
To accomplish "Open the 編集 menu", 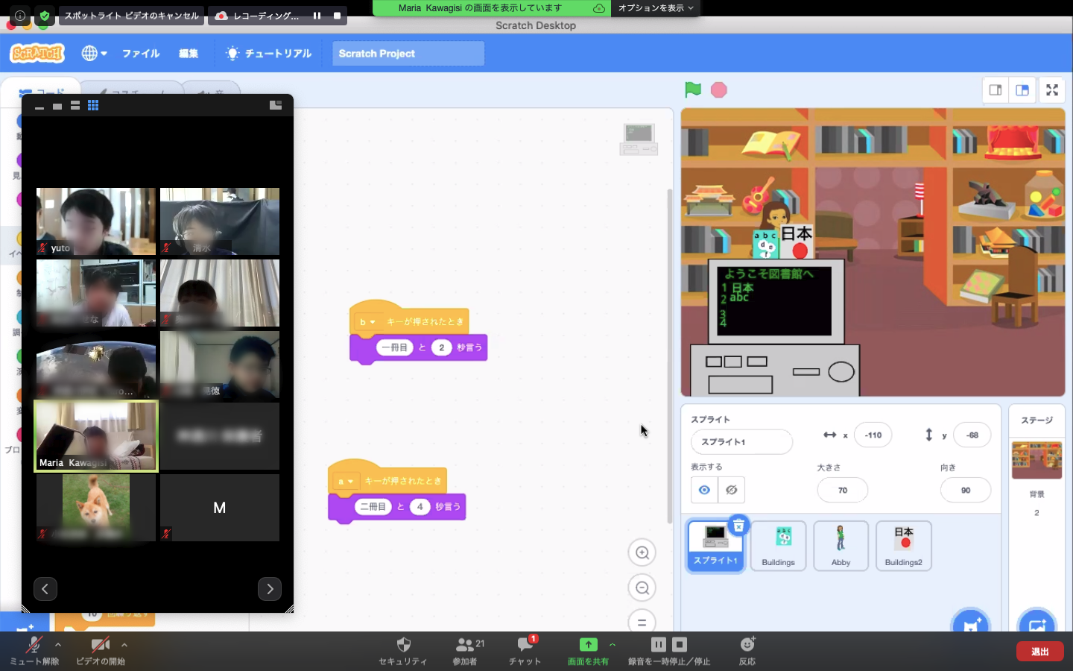I will tap(189, 54).
